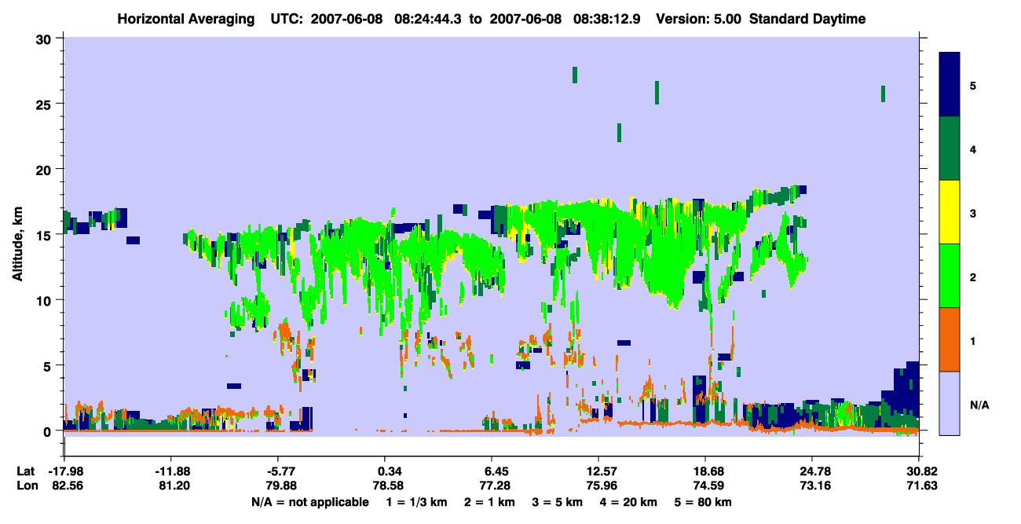This screenshot has width=1021, height=524.
Task: Click the end time '08:38:12.9' in title
Action: (x=607, y=19)
